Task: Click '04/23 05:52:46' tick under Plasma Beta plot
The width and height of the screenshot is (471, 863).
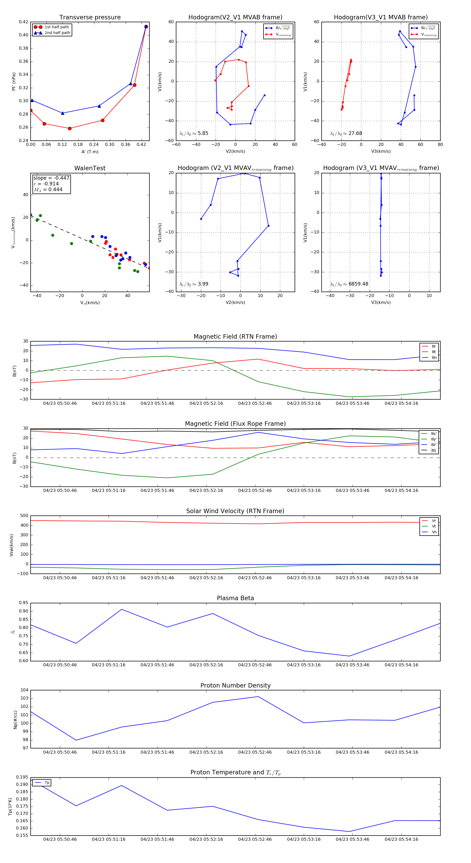Action: [255, 665]
